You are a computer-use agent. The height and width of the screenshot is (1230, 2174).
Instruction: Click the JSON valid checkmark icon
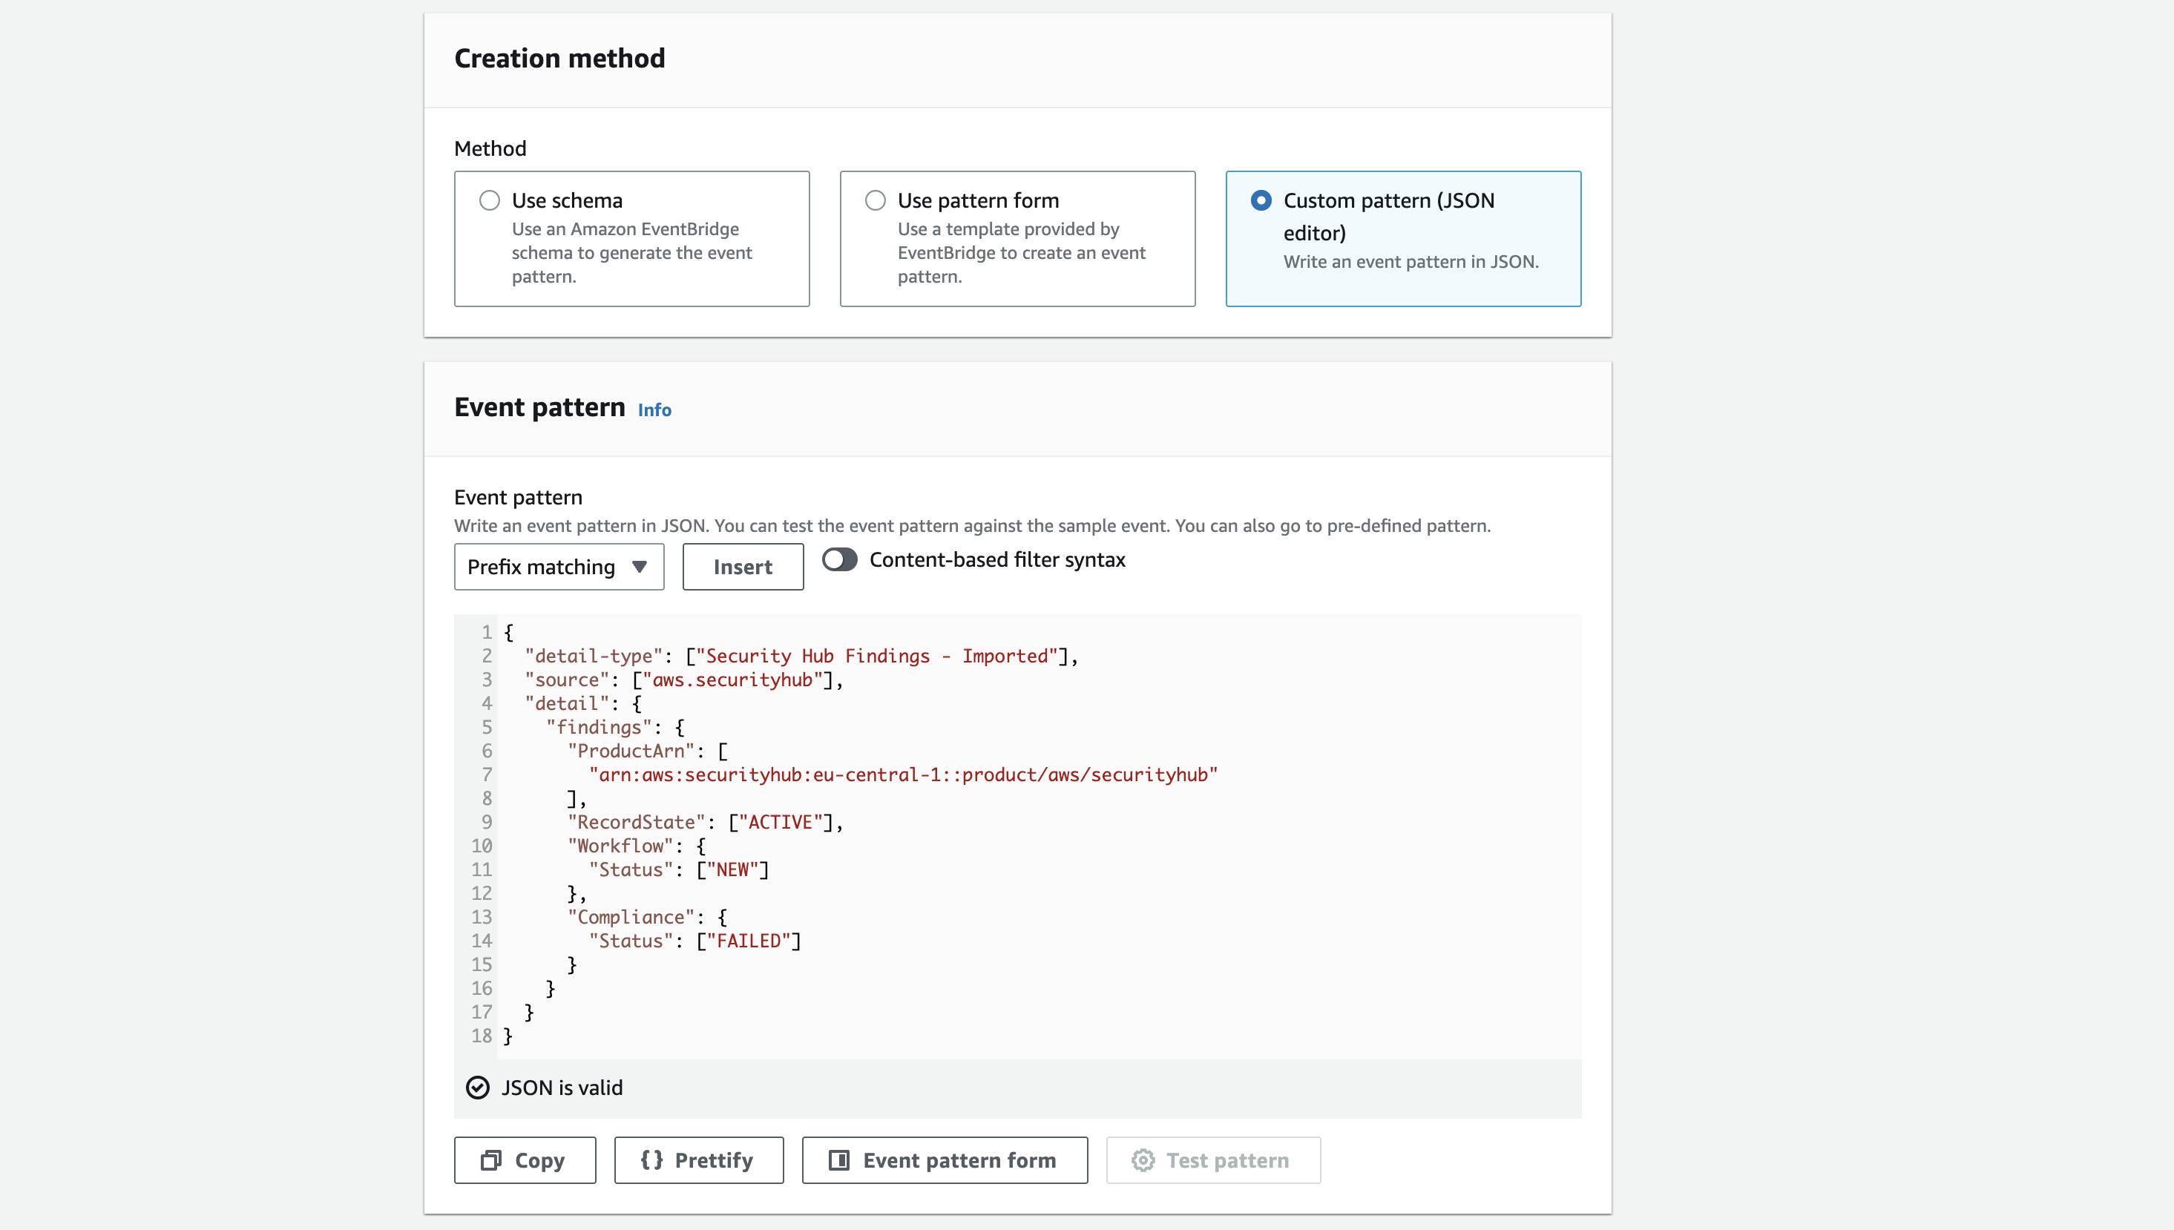(478, 1087)
